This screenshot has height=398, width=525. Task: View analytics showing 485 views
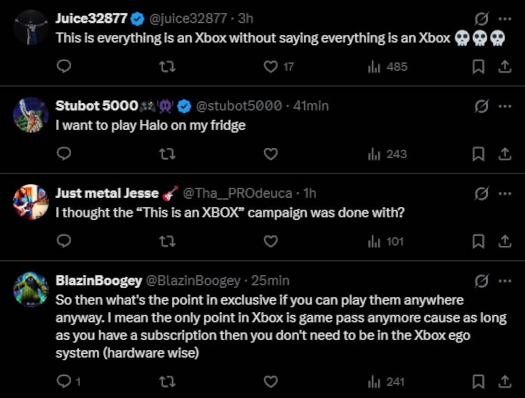tap(388, 67)
